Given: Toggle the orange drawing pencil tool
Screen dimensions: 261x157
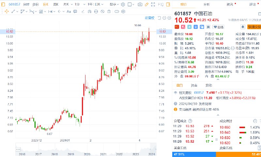Looking at the screenshot, I should [146, 5].
